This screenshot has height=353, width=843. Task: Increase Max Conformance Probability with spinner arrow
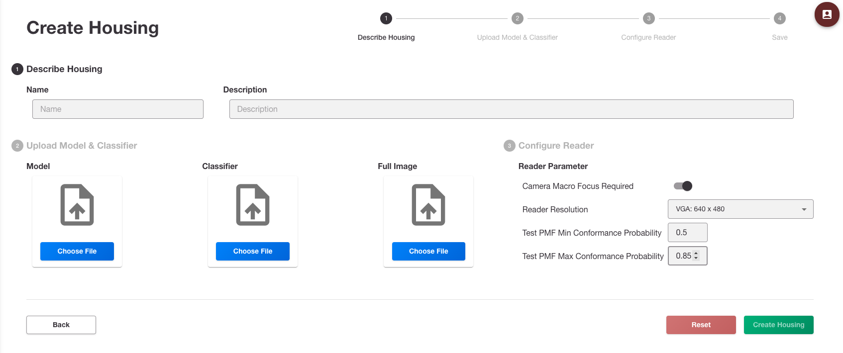tap(696, 253)
